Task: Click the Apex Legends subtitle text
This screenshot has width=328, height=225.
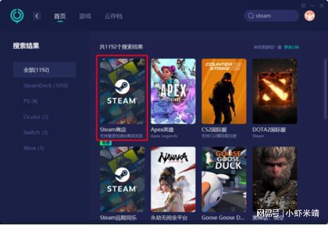Action: click(x=164, y=136)
